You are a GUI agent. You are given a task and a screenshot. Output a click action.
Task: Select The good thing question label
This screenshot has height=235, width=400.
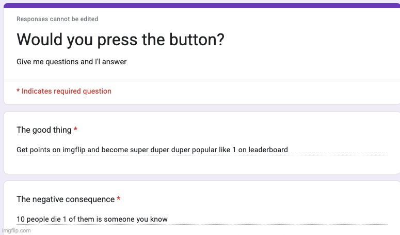point(44,130)
